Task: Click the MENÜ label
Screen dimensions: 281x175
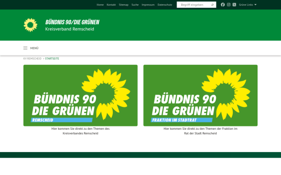Action: (x=34, y=48)
